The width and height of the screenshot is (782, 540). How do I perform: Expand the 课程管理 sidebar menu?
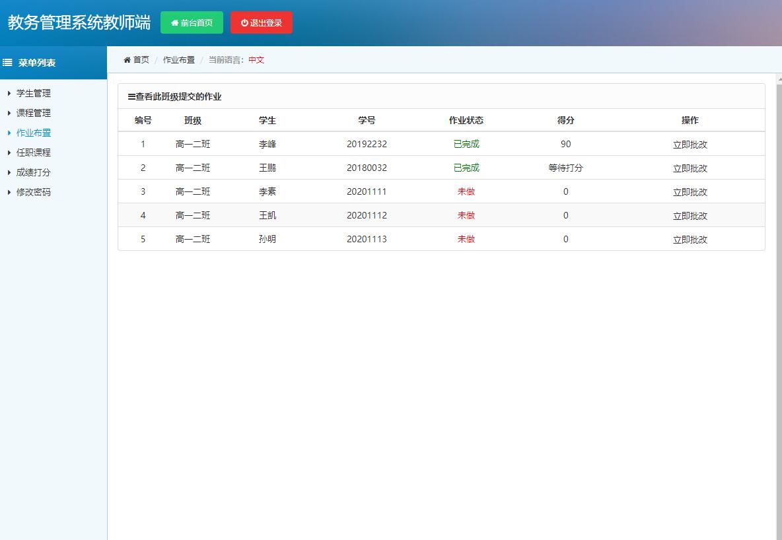pos(32,113)
